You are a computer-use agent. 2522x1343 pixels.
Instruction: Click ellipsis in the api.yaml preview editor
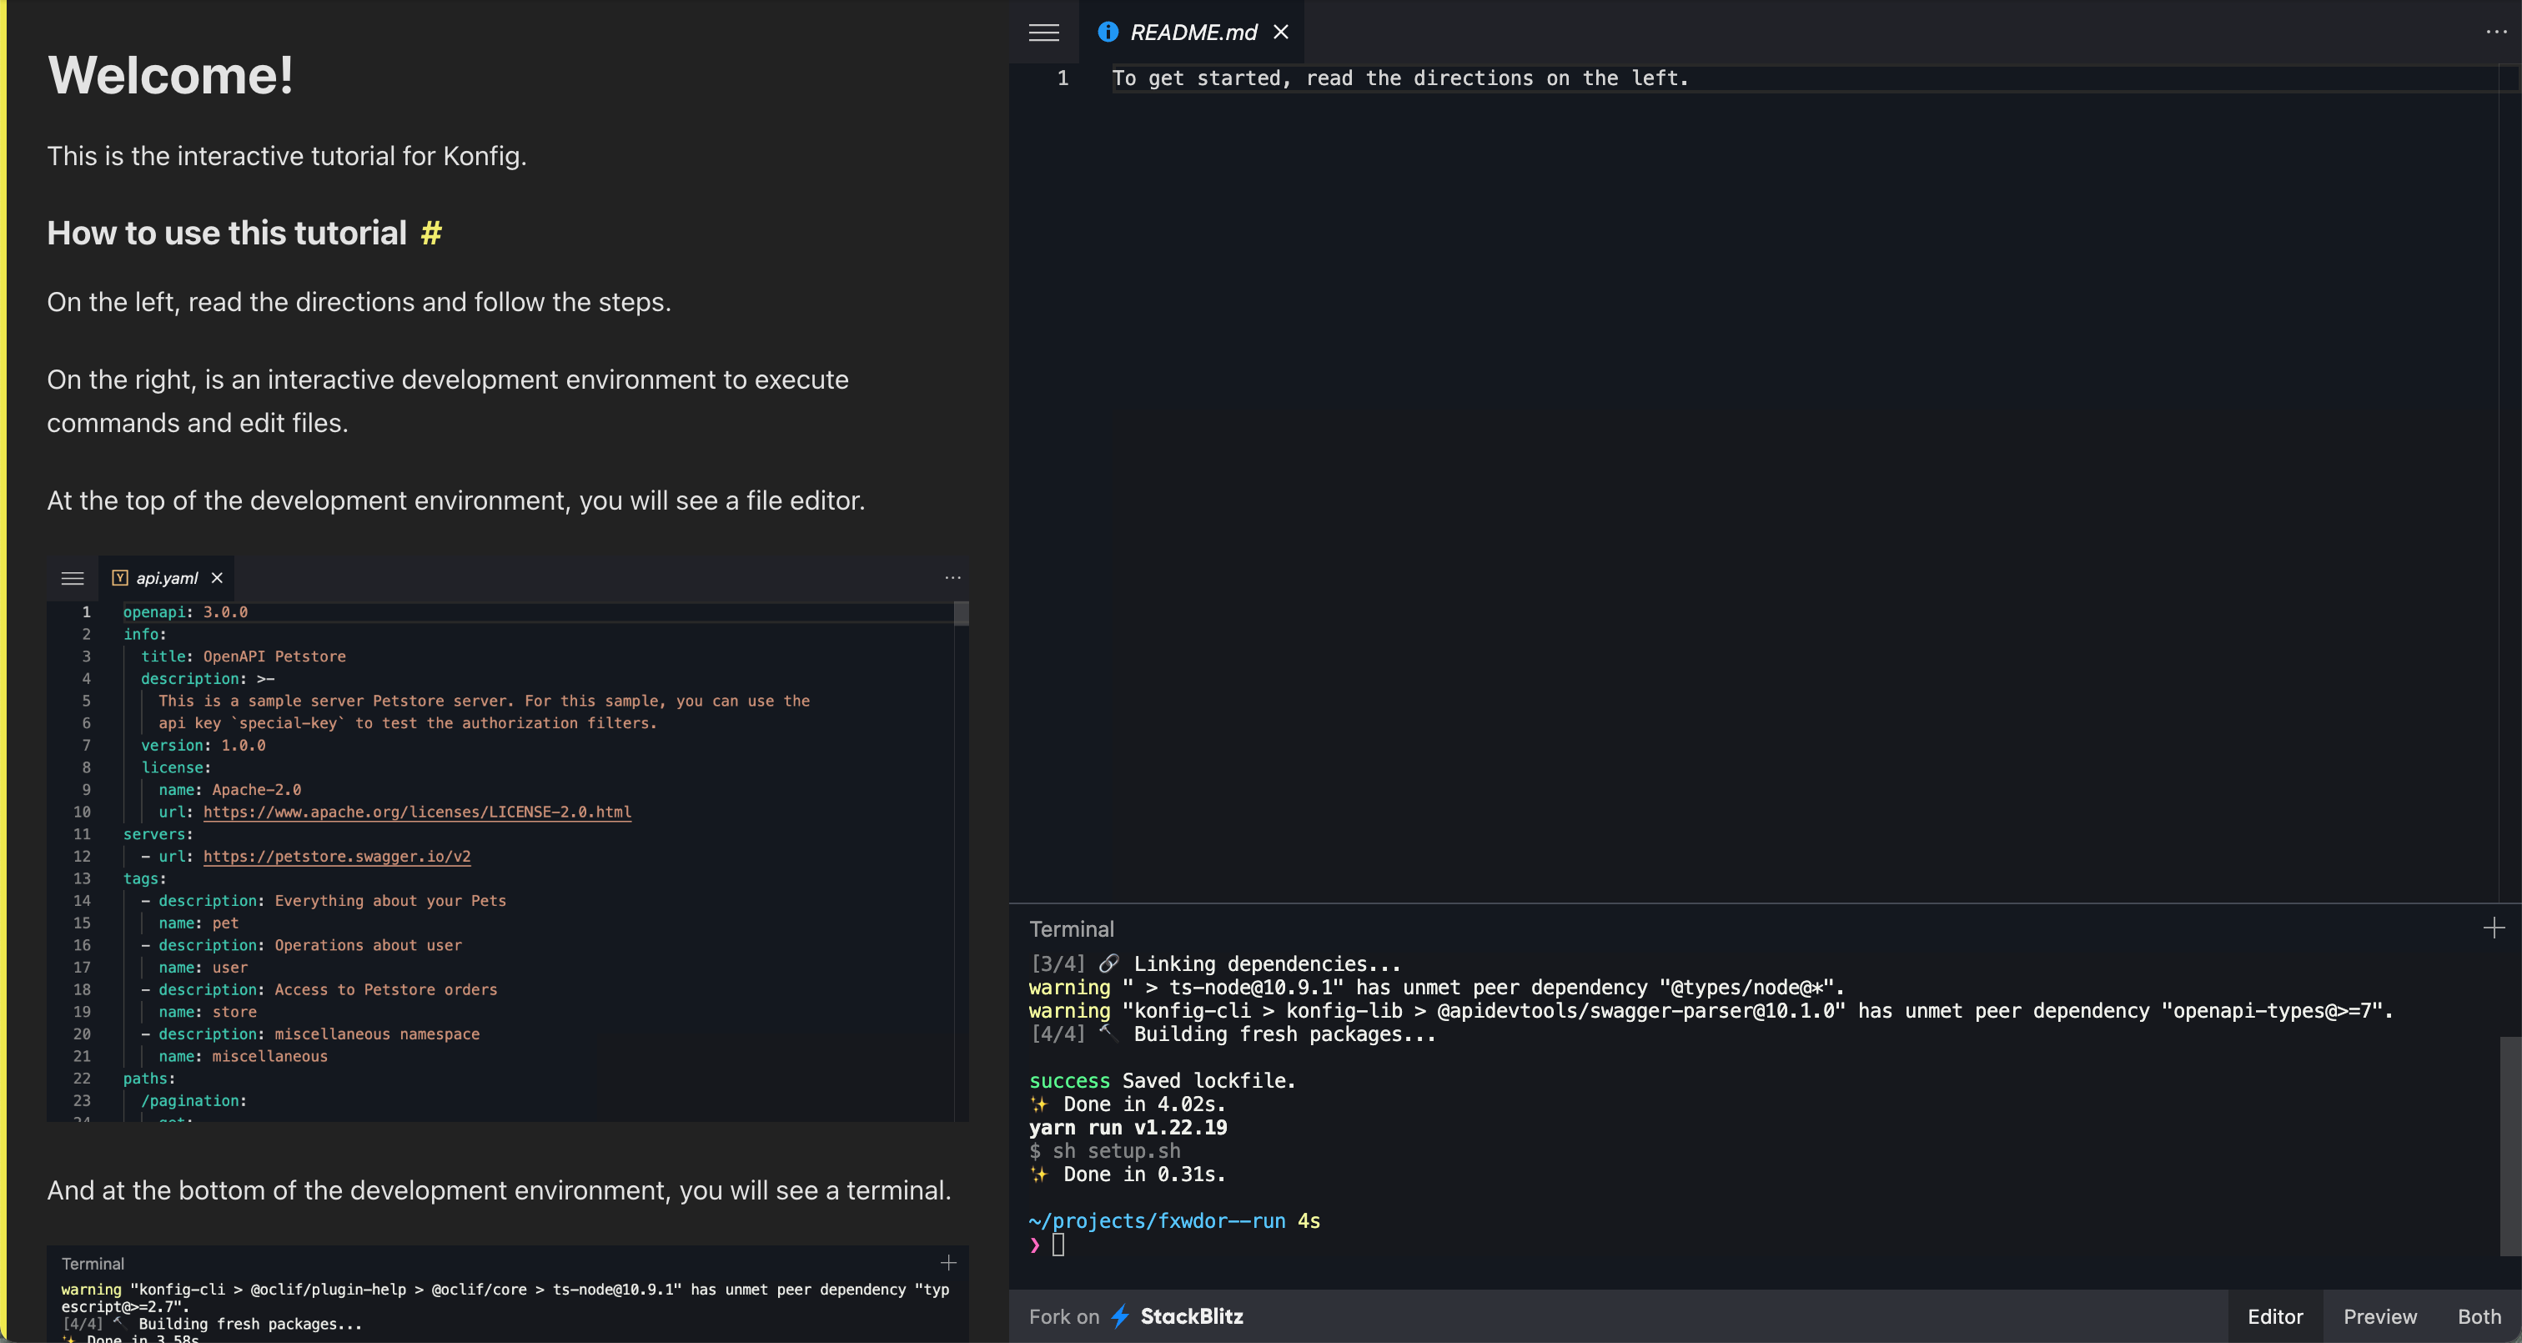[x=952, y=578]
